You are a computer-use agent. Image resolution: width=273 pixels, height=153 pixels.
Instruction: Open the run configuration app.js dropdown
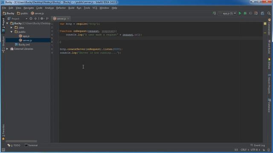(227, 13)
